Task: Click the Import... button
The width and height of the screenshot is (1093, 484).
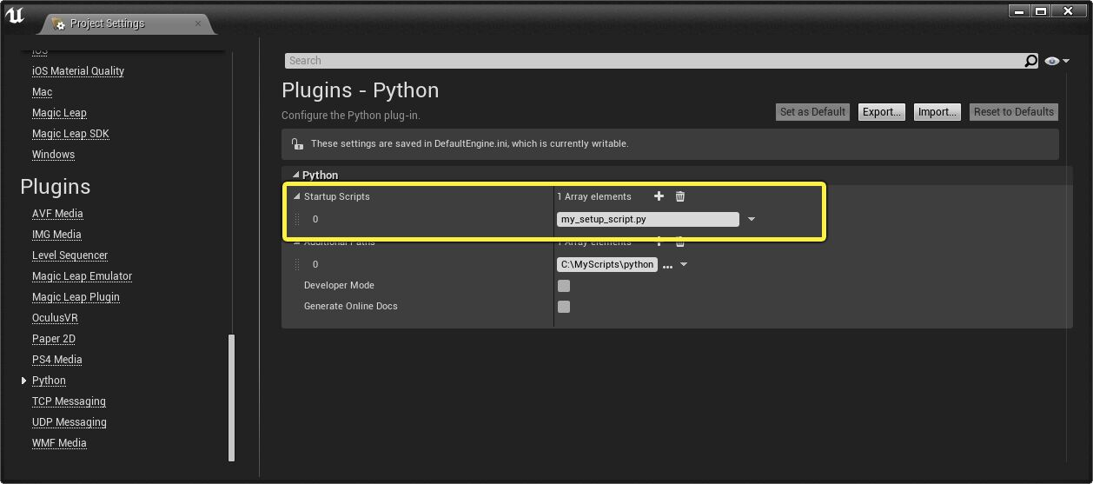Action: pos(937,112)
